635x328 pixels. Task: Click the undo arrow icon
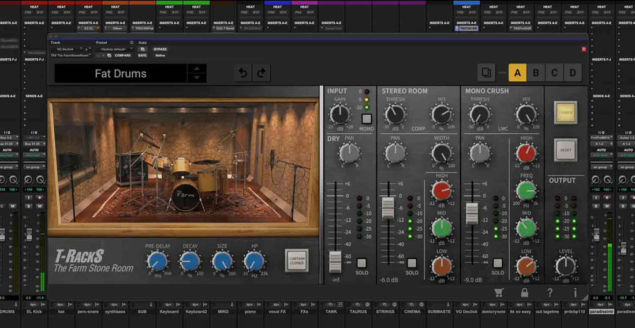tap(243, 73)
